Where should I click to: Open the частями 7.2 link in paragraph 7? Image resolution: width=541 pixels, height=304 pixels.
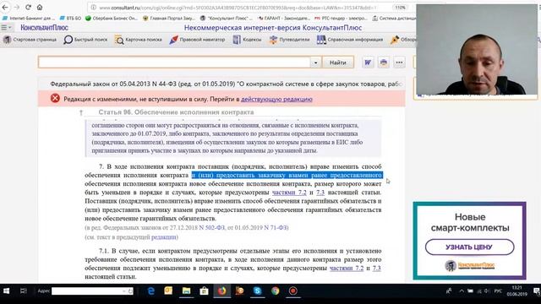point(289,193)
